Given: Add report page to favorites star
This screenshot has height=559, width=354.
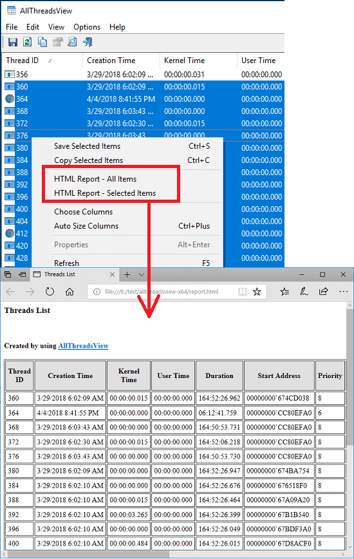Looking at the screenshot, I should pos(257,292).
